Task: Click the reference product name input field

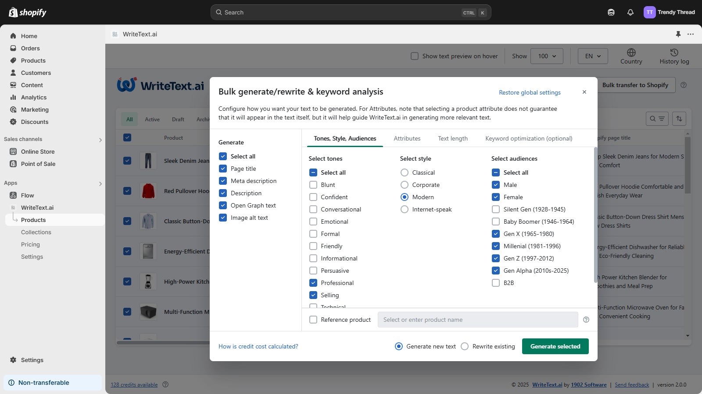Action: 477,320
